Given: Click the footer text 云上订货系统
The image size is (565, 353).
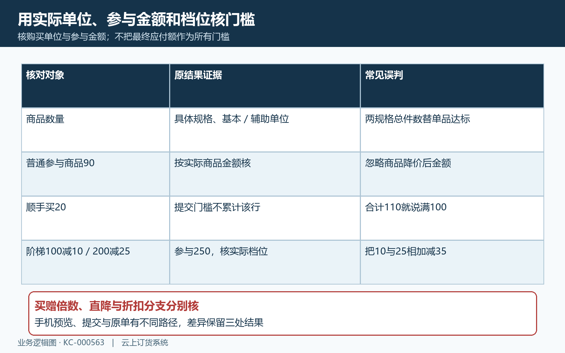Looking at the screenshot, I should (145, 343).
